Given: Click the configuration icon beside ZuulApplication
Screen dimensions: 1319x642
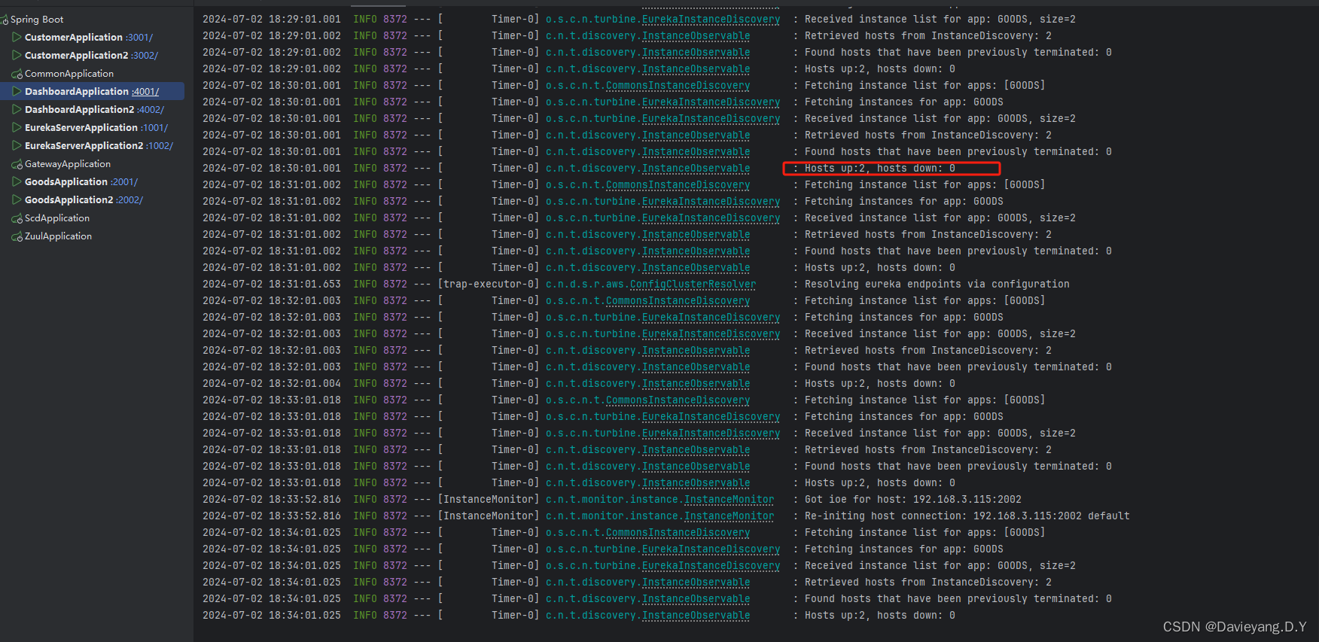Looking at the screenshot, I should 17,236.
